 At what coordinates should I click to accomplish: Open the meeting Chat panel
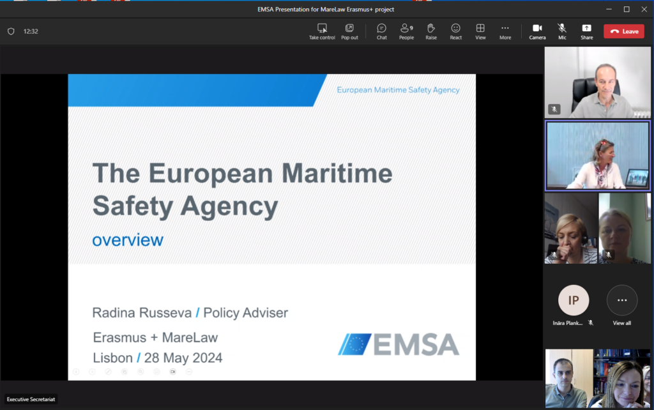point(381,31)
